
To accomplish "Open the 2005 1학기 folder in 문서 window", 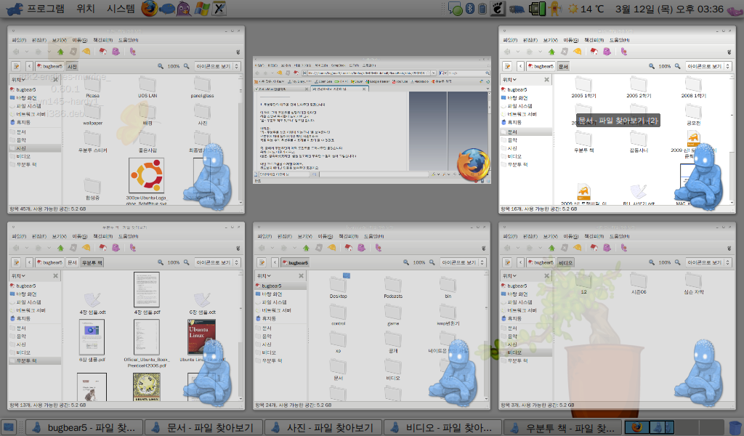I will (x=583, y=88).
